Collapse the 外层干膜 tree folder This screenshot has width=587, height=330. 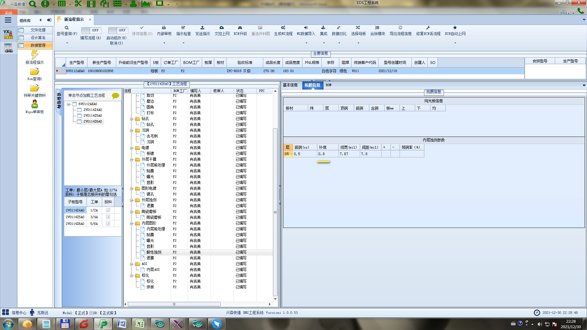point(132,159)
